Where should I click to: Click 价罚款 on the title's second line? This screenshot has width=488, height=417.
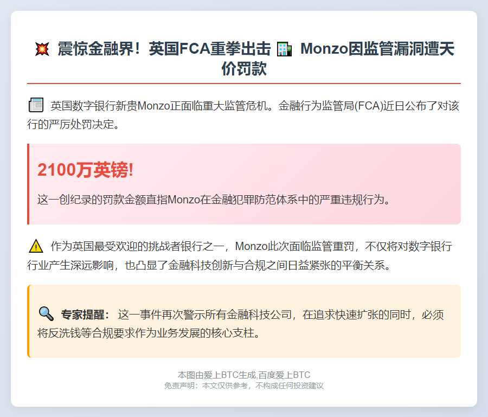pos(244,69)
